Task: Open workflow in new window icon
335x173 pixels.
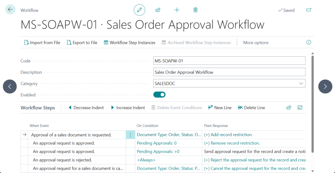Action: coord(309,10)
